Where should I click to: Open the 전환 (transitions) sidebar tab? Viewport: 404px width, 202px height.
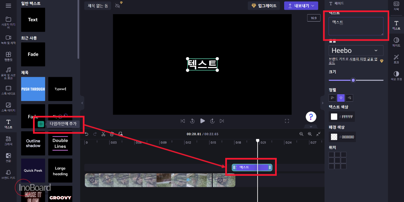[8, 158]
